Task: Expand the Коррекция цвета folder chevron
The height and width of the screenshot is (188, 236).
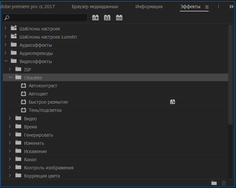Action: [x=10, y=175]
